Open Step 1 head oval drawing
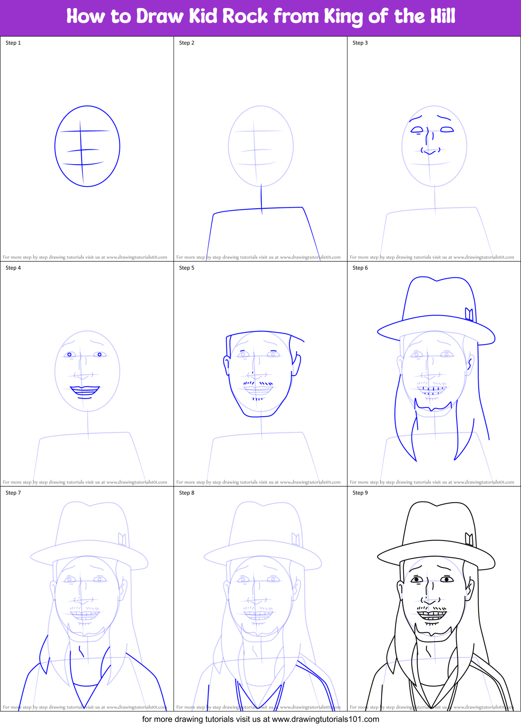Image resolution: width=521 pixels, height=725 pixels. (87, 146)
